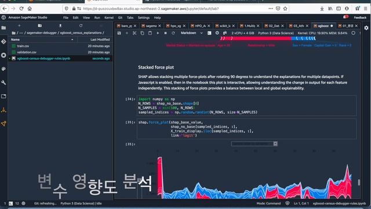Open the File menu
This screenshot has width=371, height=209.
(66, 17)
